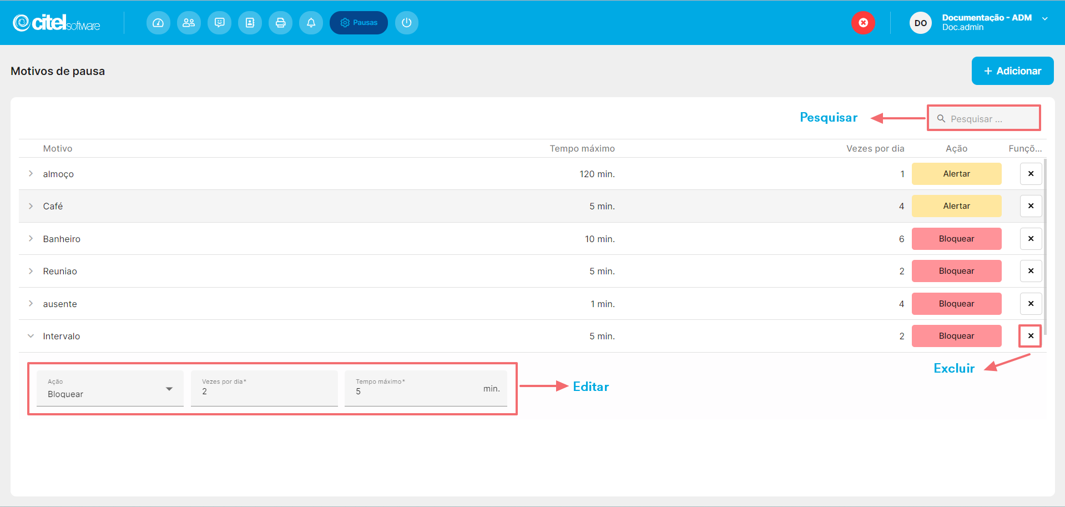Click the search magnifier icon
The image size is (1065, 507).
(941, 118)
